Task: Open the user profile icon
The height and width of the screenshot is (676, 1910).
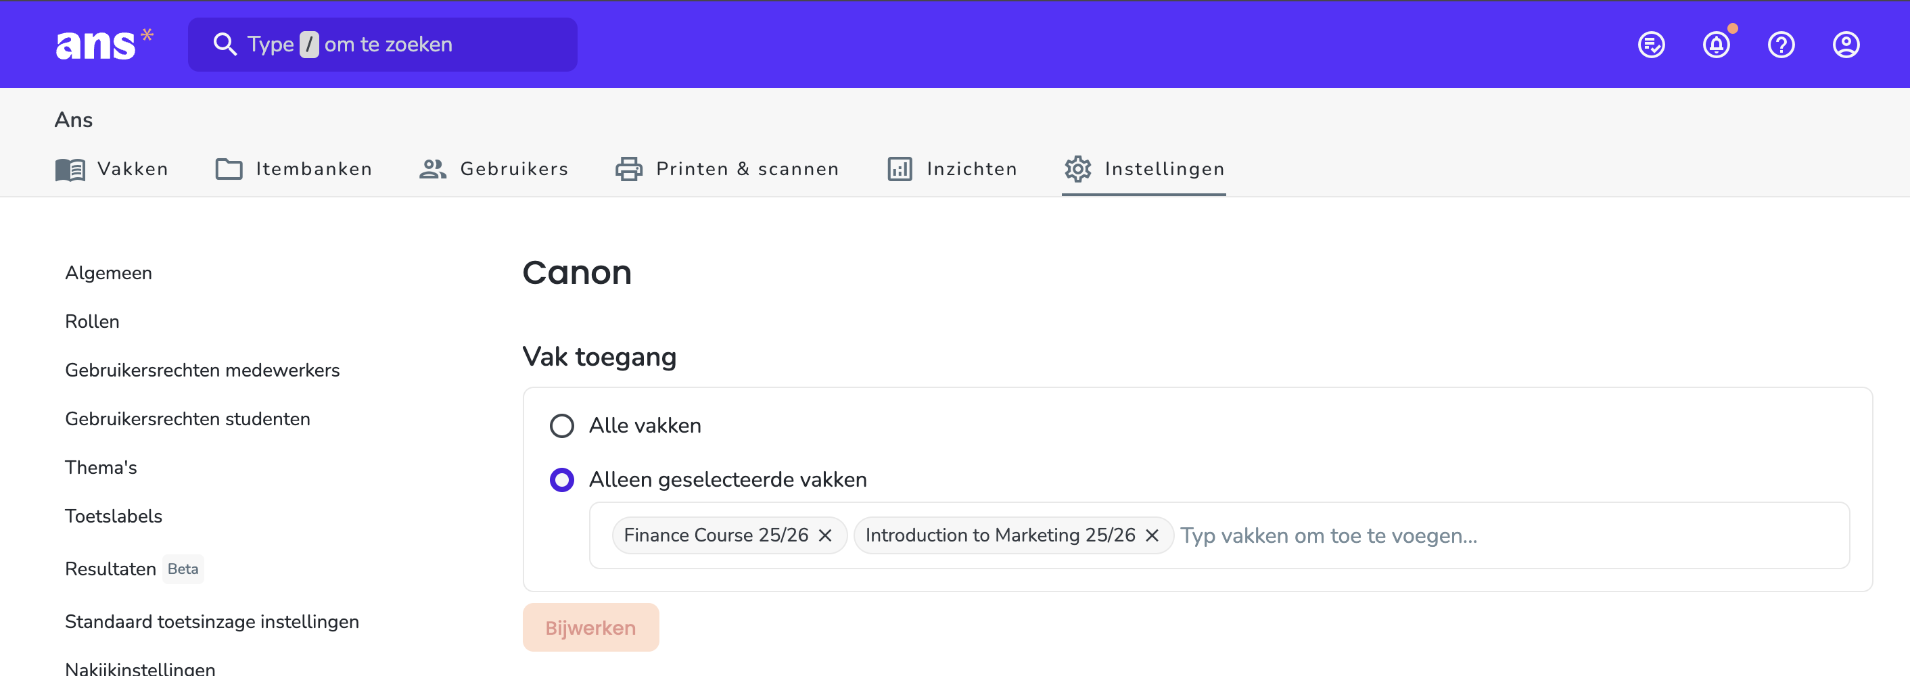Action: click(x=1846, y=45)
